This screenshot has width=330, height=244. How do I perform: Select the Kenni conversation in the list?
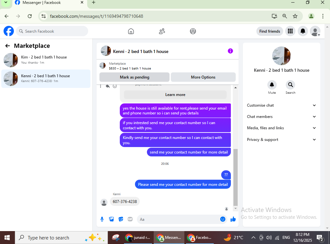click(x=46, y=79)
